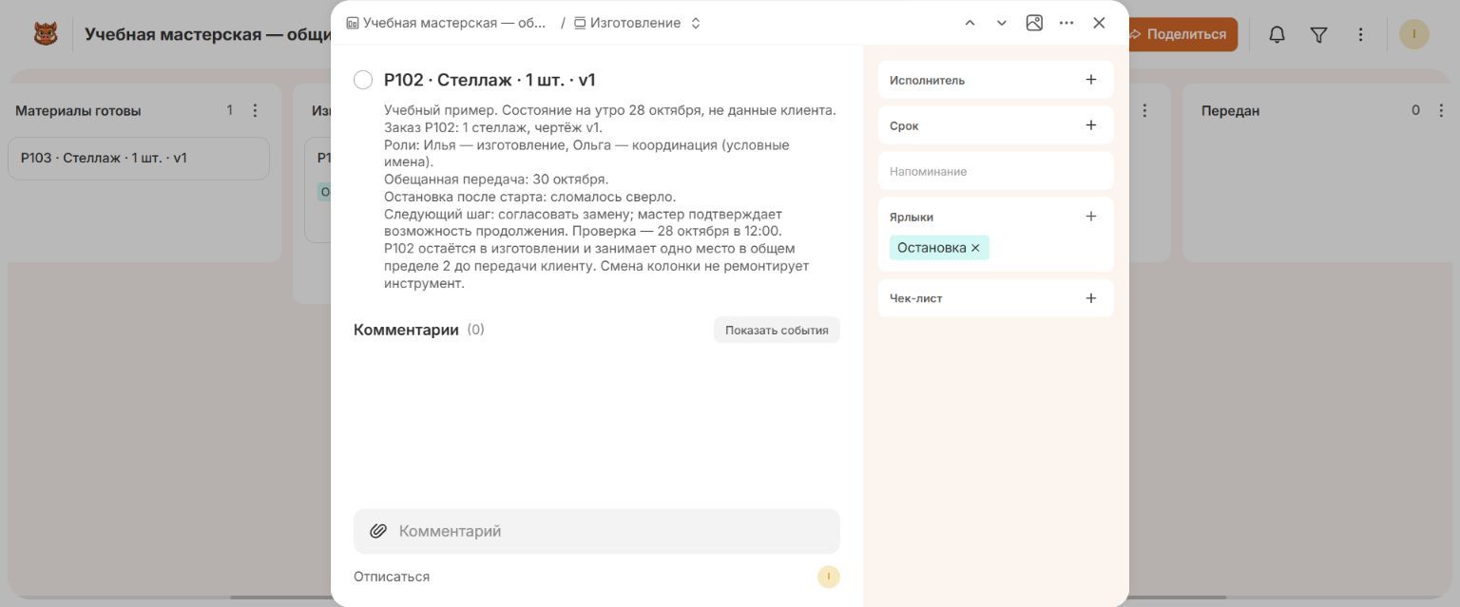The width and height of the screenshot is (1460, 607).
Task: Click the Напоминание field
Action: click(x=995, y=171)
